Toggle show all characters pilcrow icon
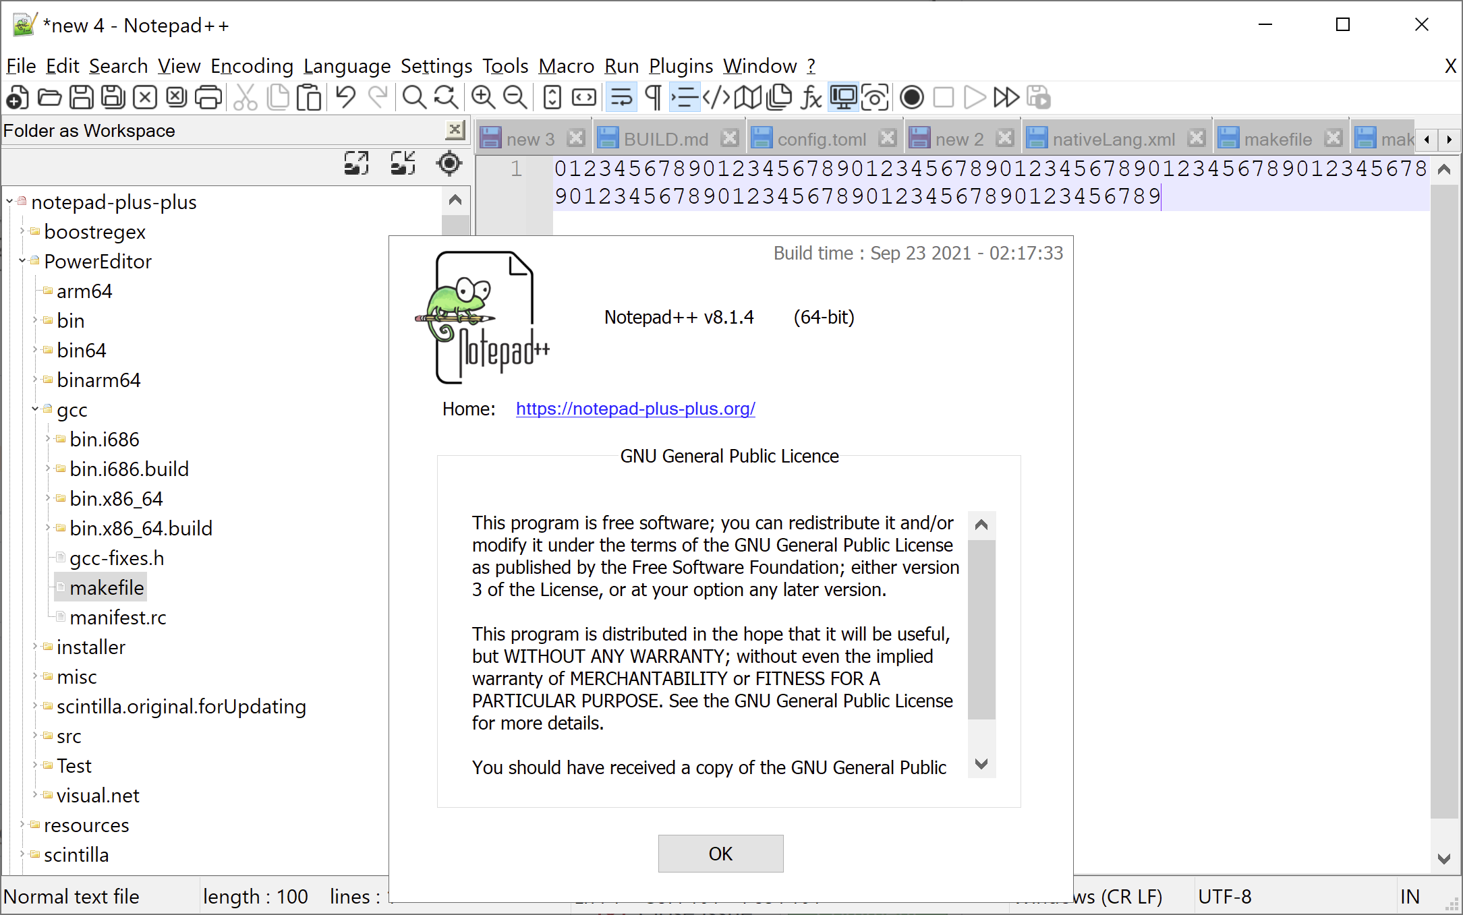 click(653, 98)
